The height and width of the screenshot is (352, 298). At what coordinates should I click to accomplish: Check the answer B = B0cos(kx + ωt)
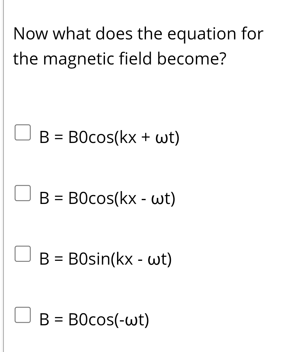(x=22, y=132)
